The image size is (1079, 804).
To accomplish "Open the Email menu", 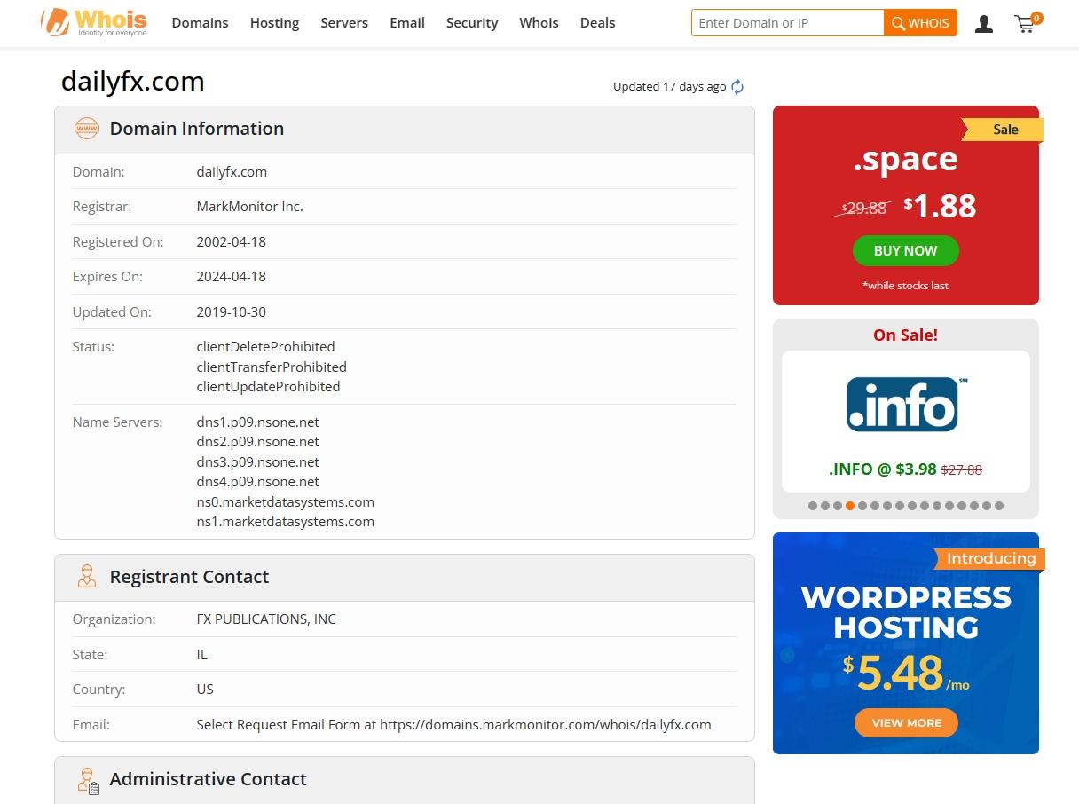I will 407,23.
